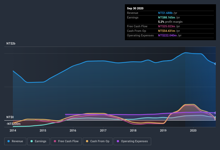Click the purple Operating Expenses endpoint marker
This screenshot has height=150, width=220.
pyautogui.click(x=215, y=113)
